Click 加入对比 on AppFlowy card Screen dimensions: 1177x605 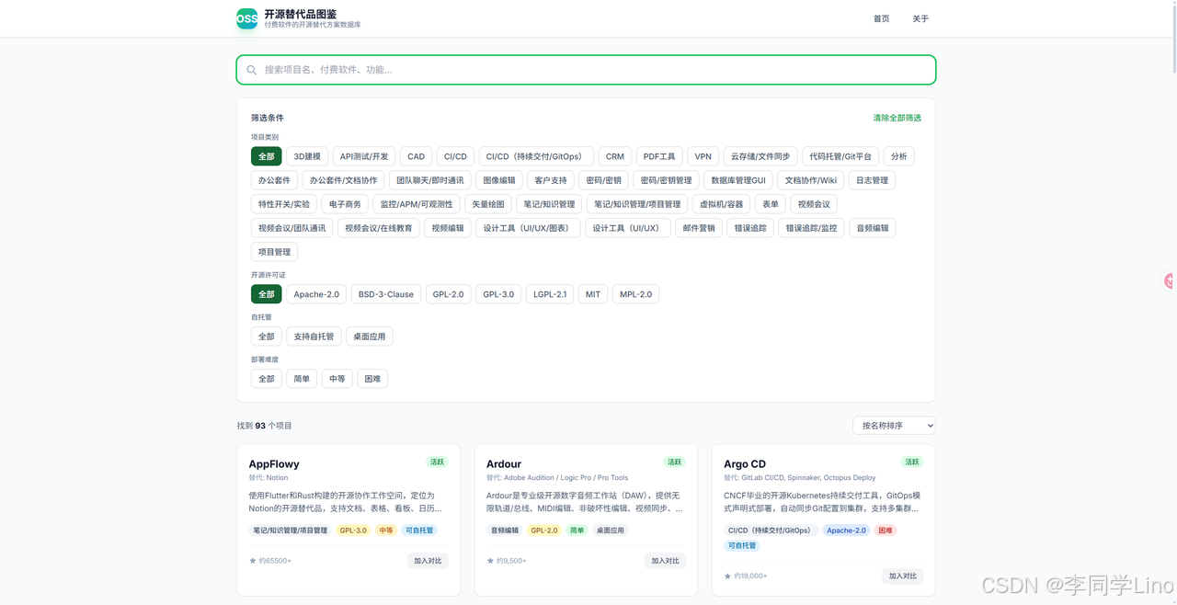click(x=428, y=561)
